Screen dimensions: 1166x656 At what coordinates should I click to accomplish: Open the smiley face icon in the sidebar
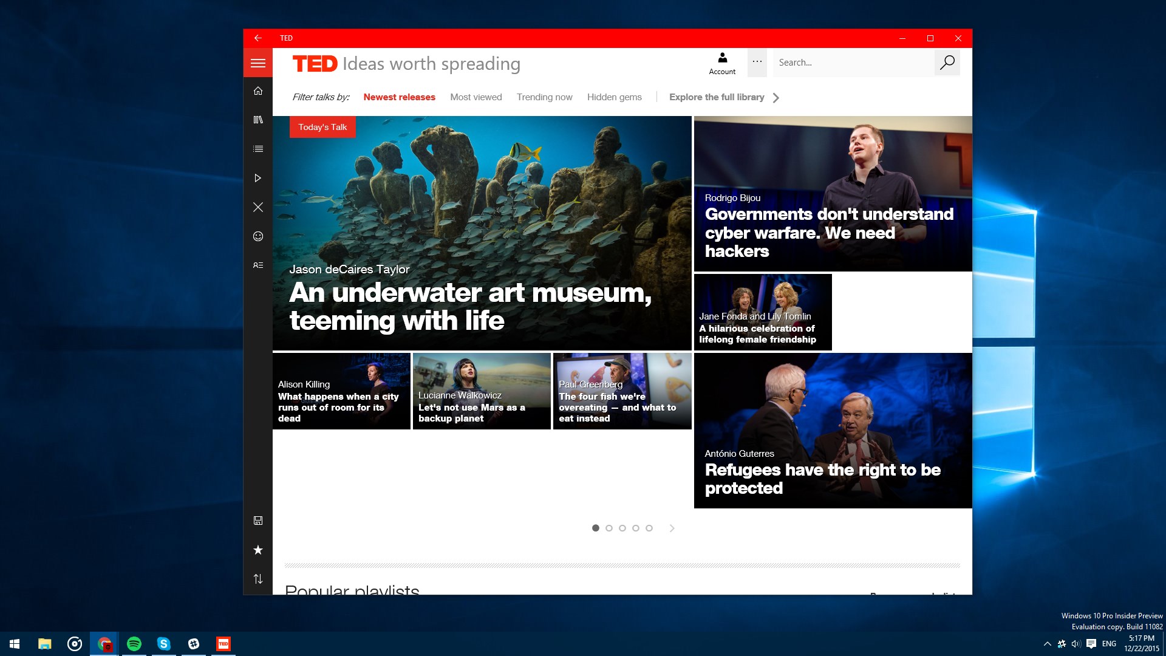click(x=258, y=236)
